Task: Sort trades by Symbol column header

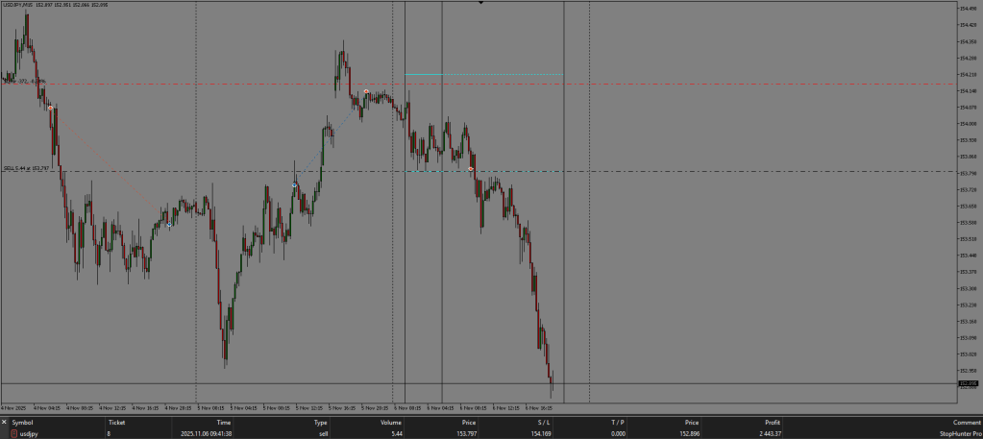Action: (x=23, y=423)
